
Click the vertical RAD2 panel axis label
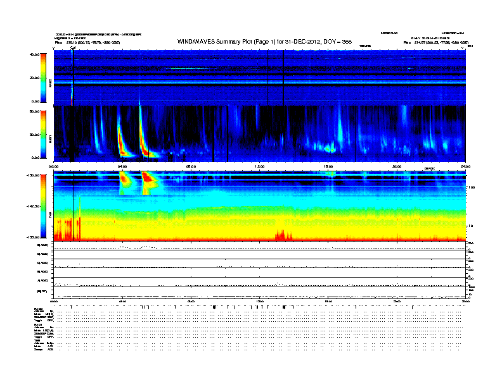point(50,83)
